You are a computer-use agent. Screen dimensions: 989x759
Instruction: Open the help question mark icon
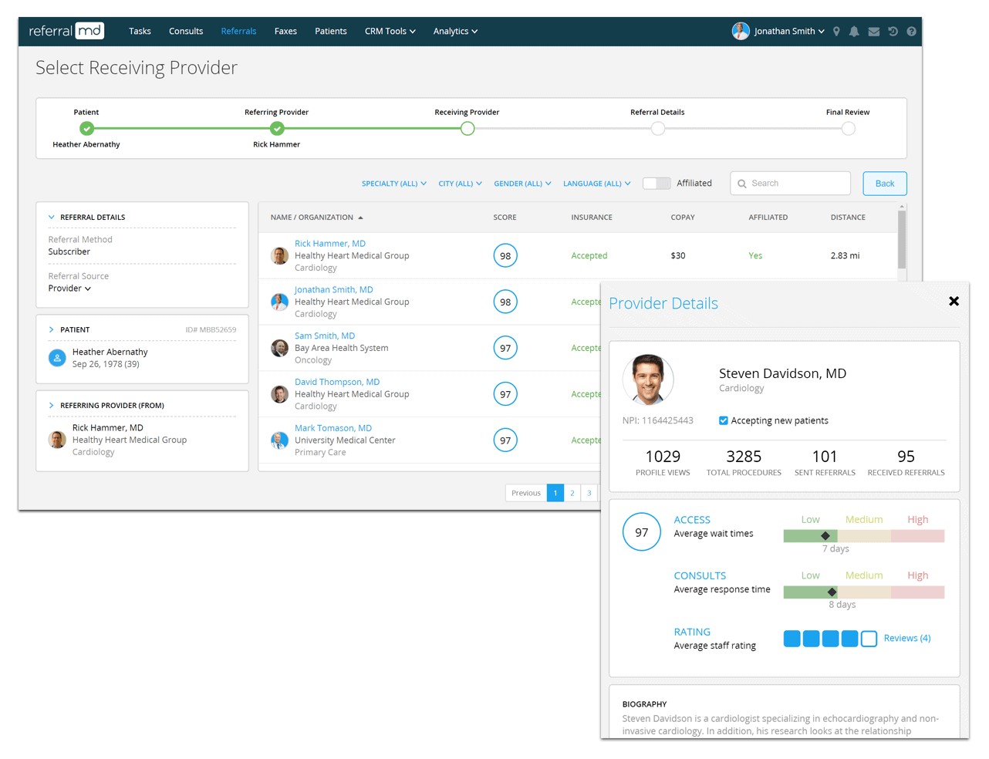click(x=911, y=32)
